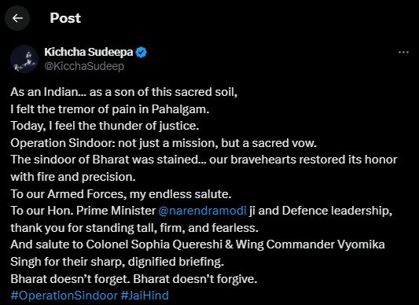419x305 pixels.
Task: Click the text 'with fire and precision.'
Action: tap(73, 177)
